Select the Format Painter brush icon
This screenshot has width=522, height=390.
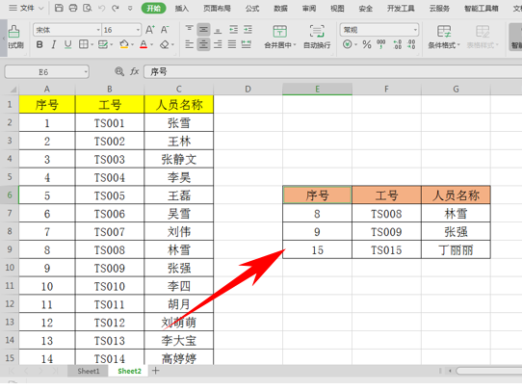pos(14,32)
